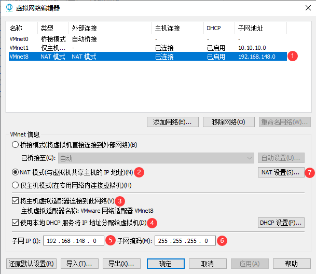Screen dimensions: 316x274
Task: Click the 类型 column header
Action: (x=53, y=28)
